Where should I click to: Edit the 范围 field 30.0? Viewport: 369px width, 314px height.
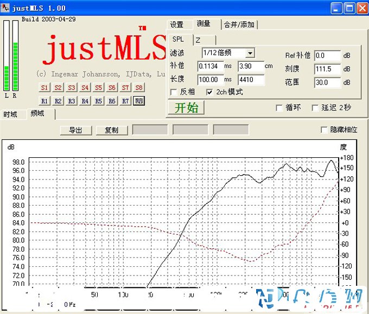[x=327, y=82]
